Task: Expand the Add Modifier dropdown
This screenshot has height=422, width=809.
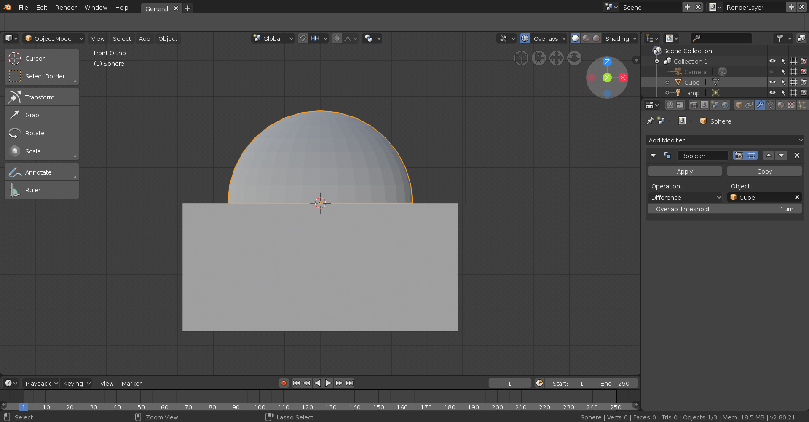Action: coord(725,140)
